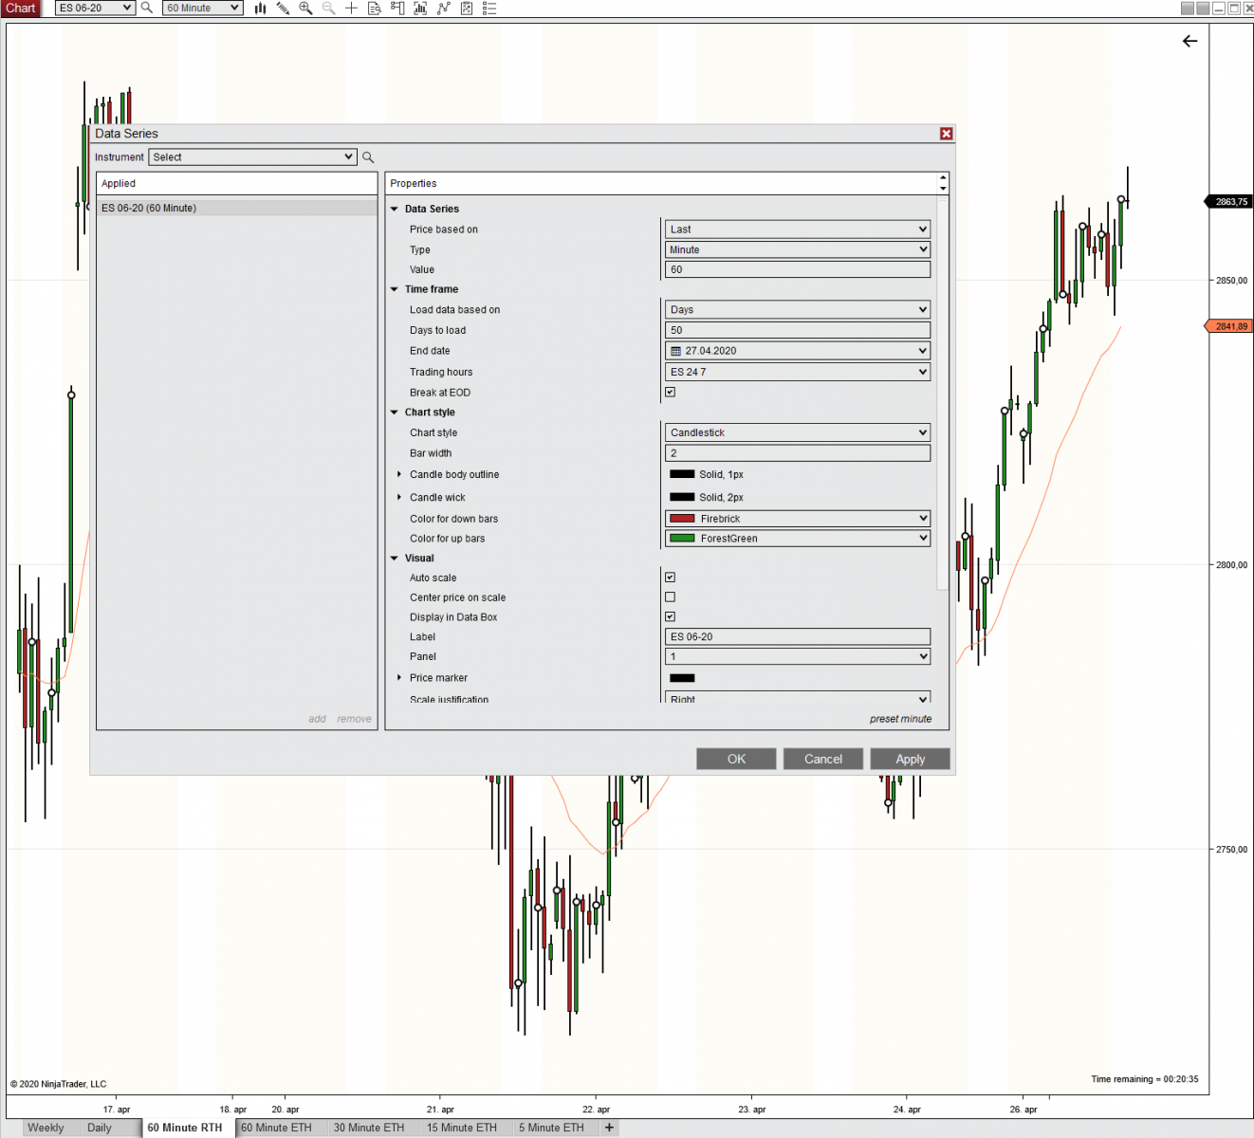Image resolution: width=1254 pixels, height=1138 pixels.
Task: Switch to the Weekly tab
Action: click(x=46, y=1128)
